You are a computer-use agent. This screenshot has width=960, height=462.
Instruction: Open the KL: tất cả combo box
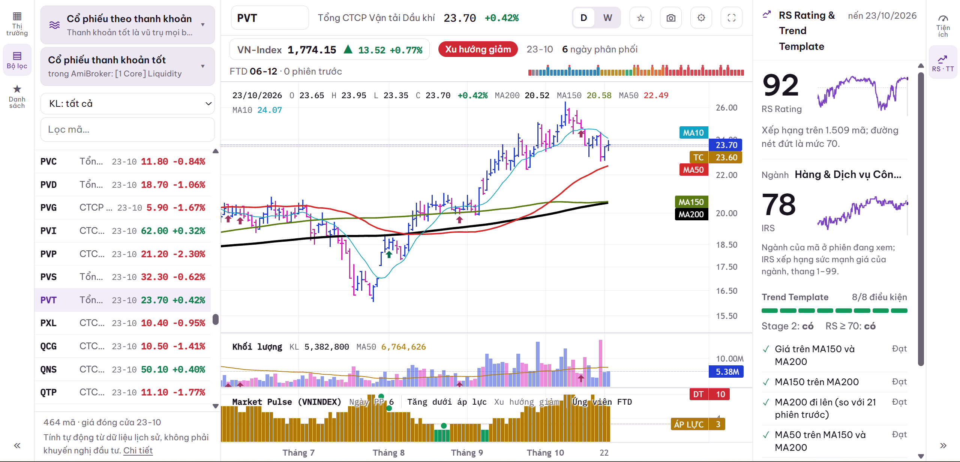pyautogui.click(x=127, y=103)
